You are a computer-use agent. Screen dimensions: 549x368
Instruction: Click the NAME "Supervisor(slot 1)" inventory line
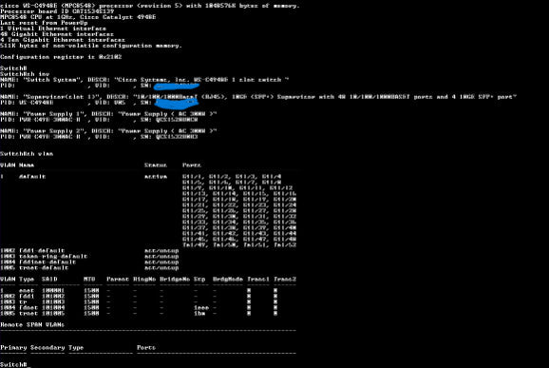pos(258,97)
